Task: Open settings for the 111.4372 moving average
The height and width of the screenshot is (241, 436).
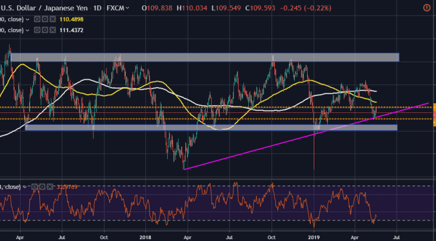Action: pyautogui.click(x=45, y=30)
